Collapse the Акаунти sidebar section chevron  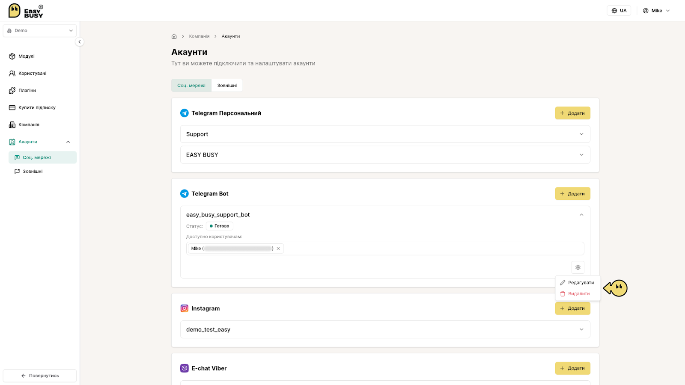click(x=68, y=142)
